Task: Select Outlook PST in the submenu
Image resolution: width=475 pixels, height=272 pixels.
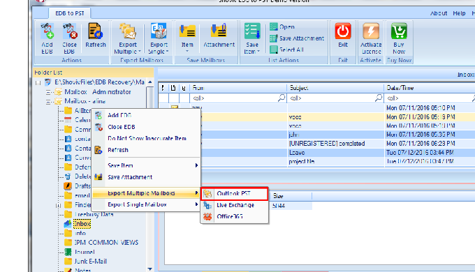Action: coord(235,194)
